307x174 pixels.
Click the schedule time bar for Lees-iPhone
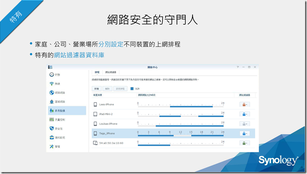(181, 107)
